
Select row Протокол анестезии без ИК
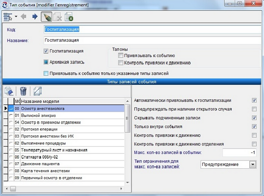point(64,136)
